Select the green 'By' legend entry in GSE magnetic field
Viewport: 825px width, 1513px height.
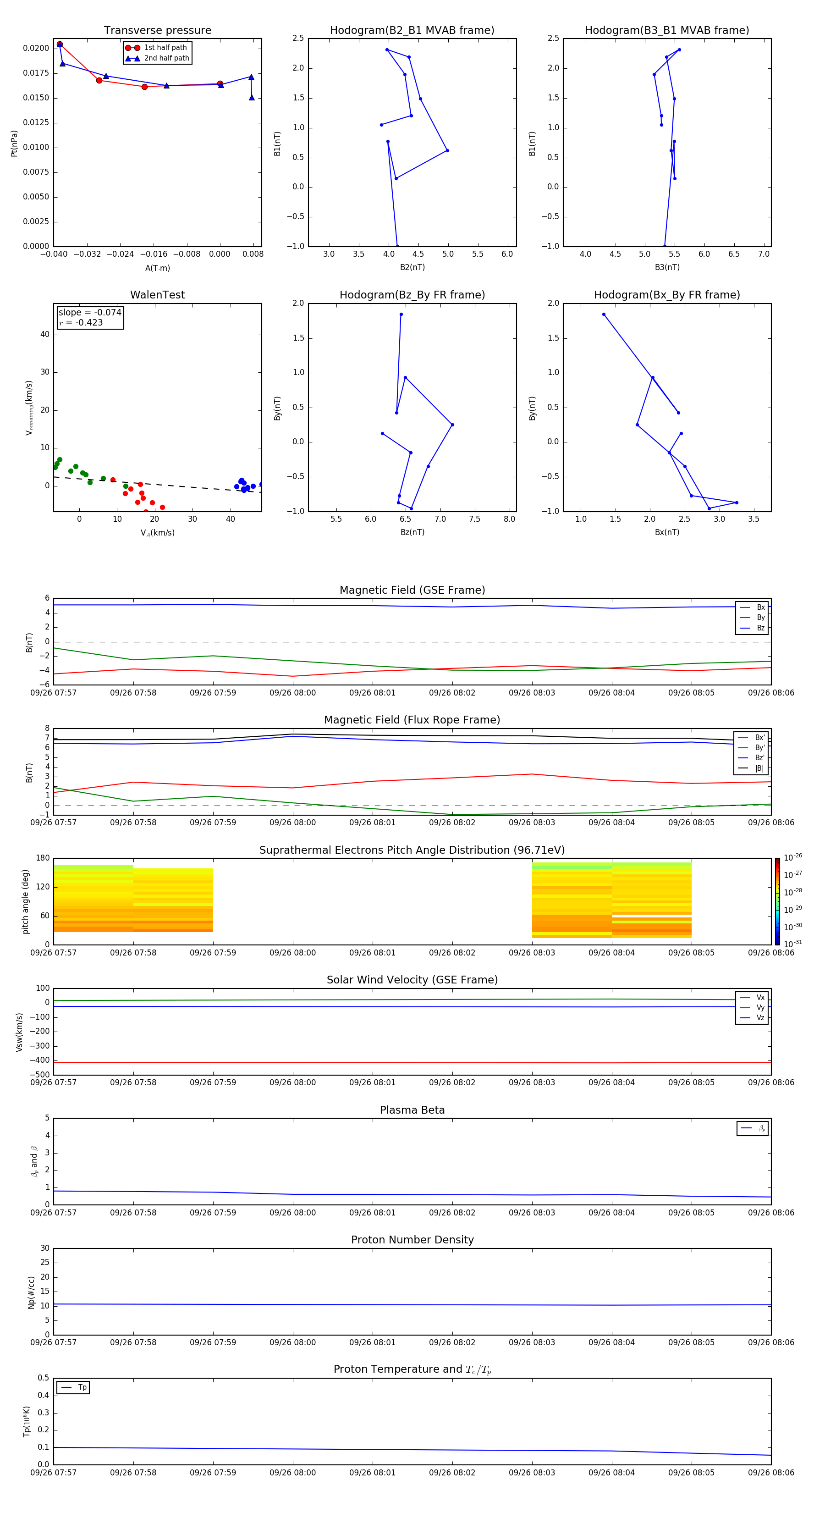click(752, 617)
